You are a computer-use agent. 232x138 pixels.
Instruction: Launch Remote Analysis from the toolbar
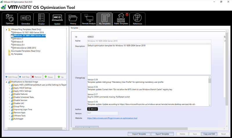89,19
